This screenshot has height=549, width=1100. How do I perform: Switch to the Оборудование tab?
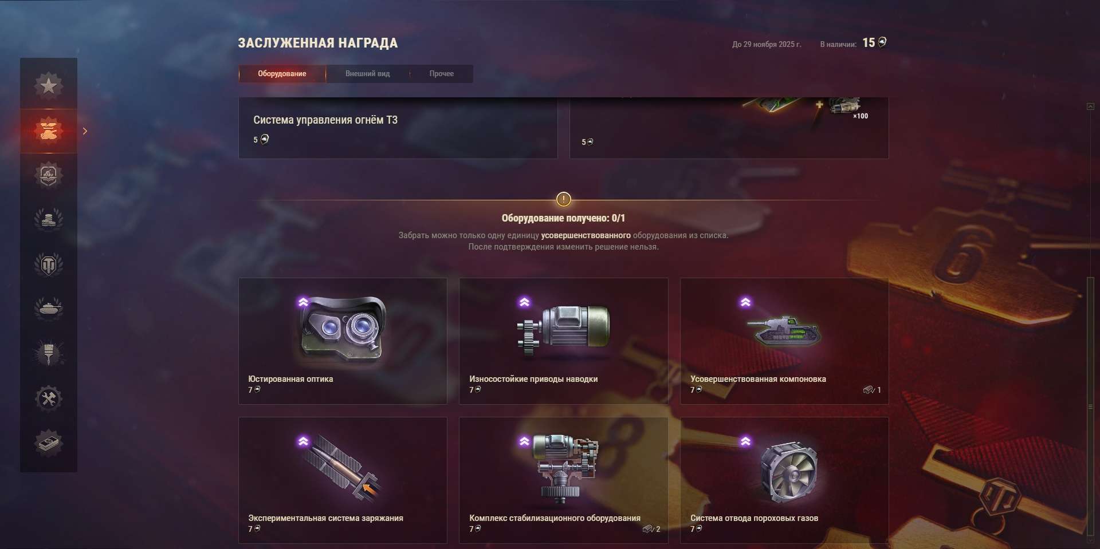[x=282, y=74]
